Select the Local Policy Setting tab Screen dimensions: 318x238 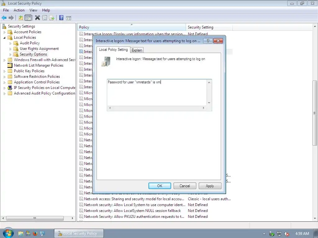[x=113, y=50]
